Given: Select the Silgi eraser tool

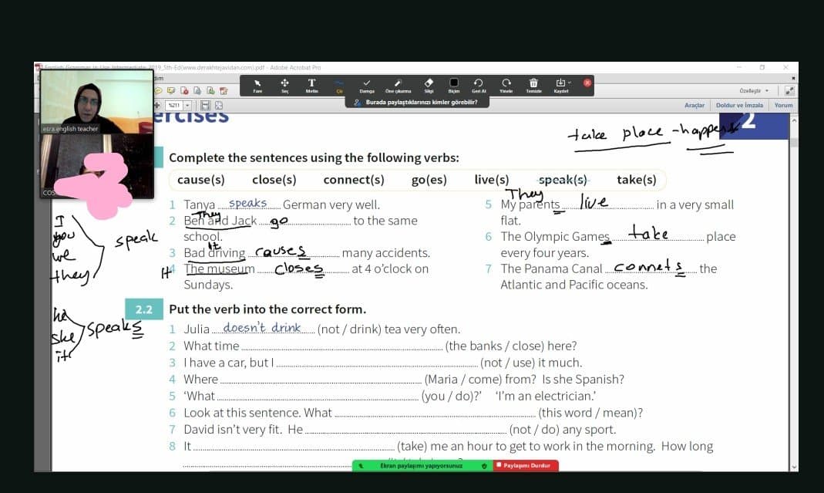Looking at the screenshot, I should [429, 85].
